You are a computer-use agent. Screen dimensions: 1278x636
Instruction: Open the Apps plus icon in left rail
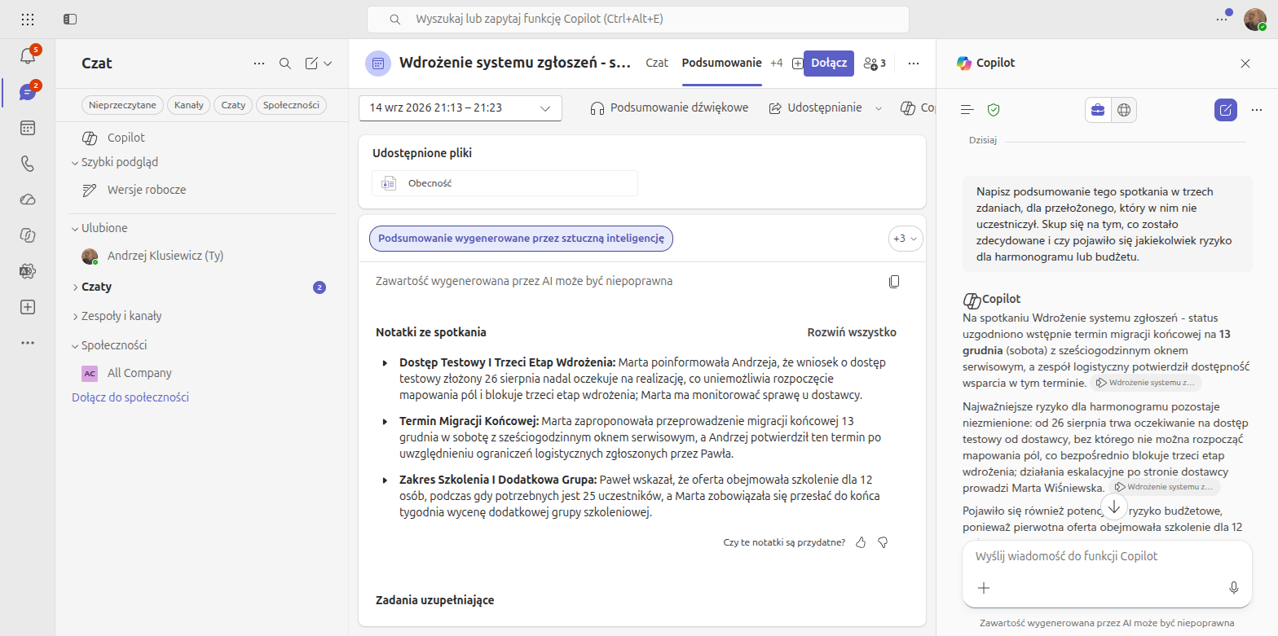28,307
